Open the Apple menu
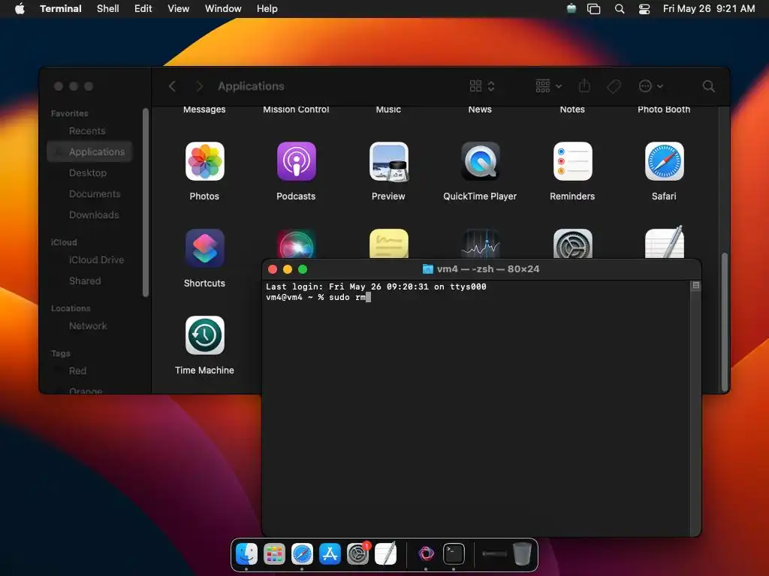769x576 pixels. click(x=20, y=9)
